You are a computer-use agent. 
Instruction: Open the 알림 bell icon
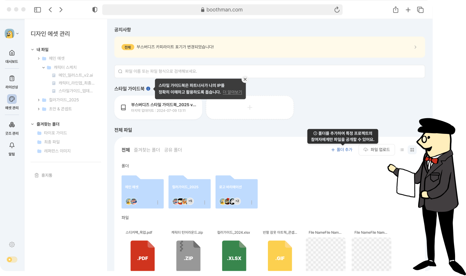(x=12, y=145)
